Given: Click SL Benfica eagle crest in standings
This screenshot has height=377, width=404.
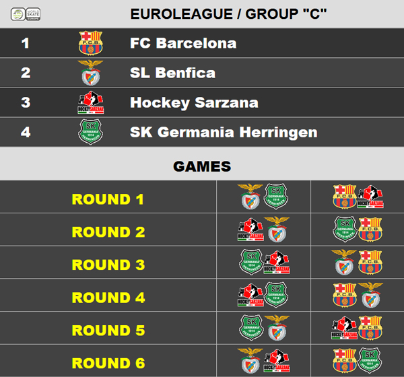Looking at the screenshot, I should (90, 73).
